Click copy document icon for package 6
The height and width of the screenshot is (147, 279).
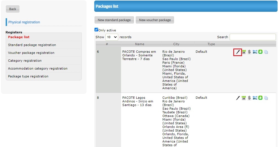point(266,52)
